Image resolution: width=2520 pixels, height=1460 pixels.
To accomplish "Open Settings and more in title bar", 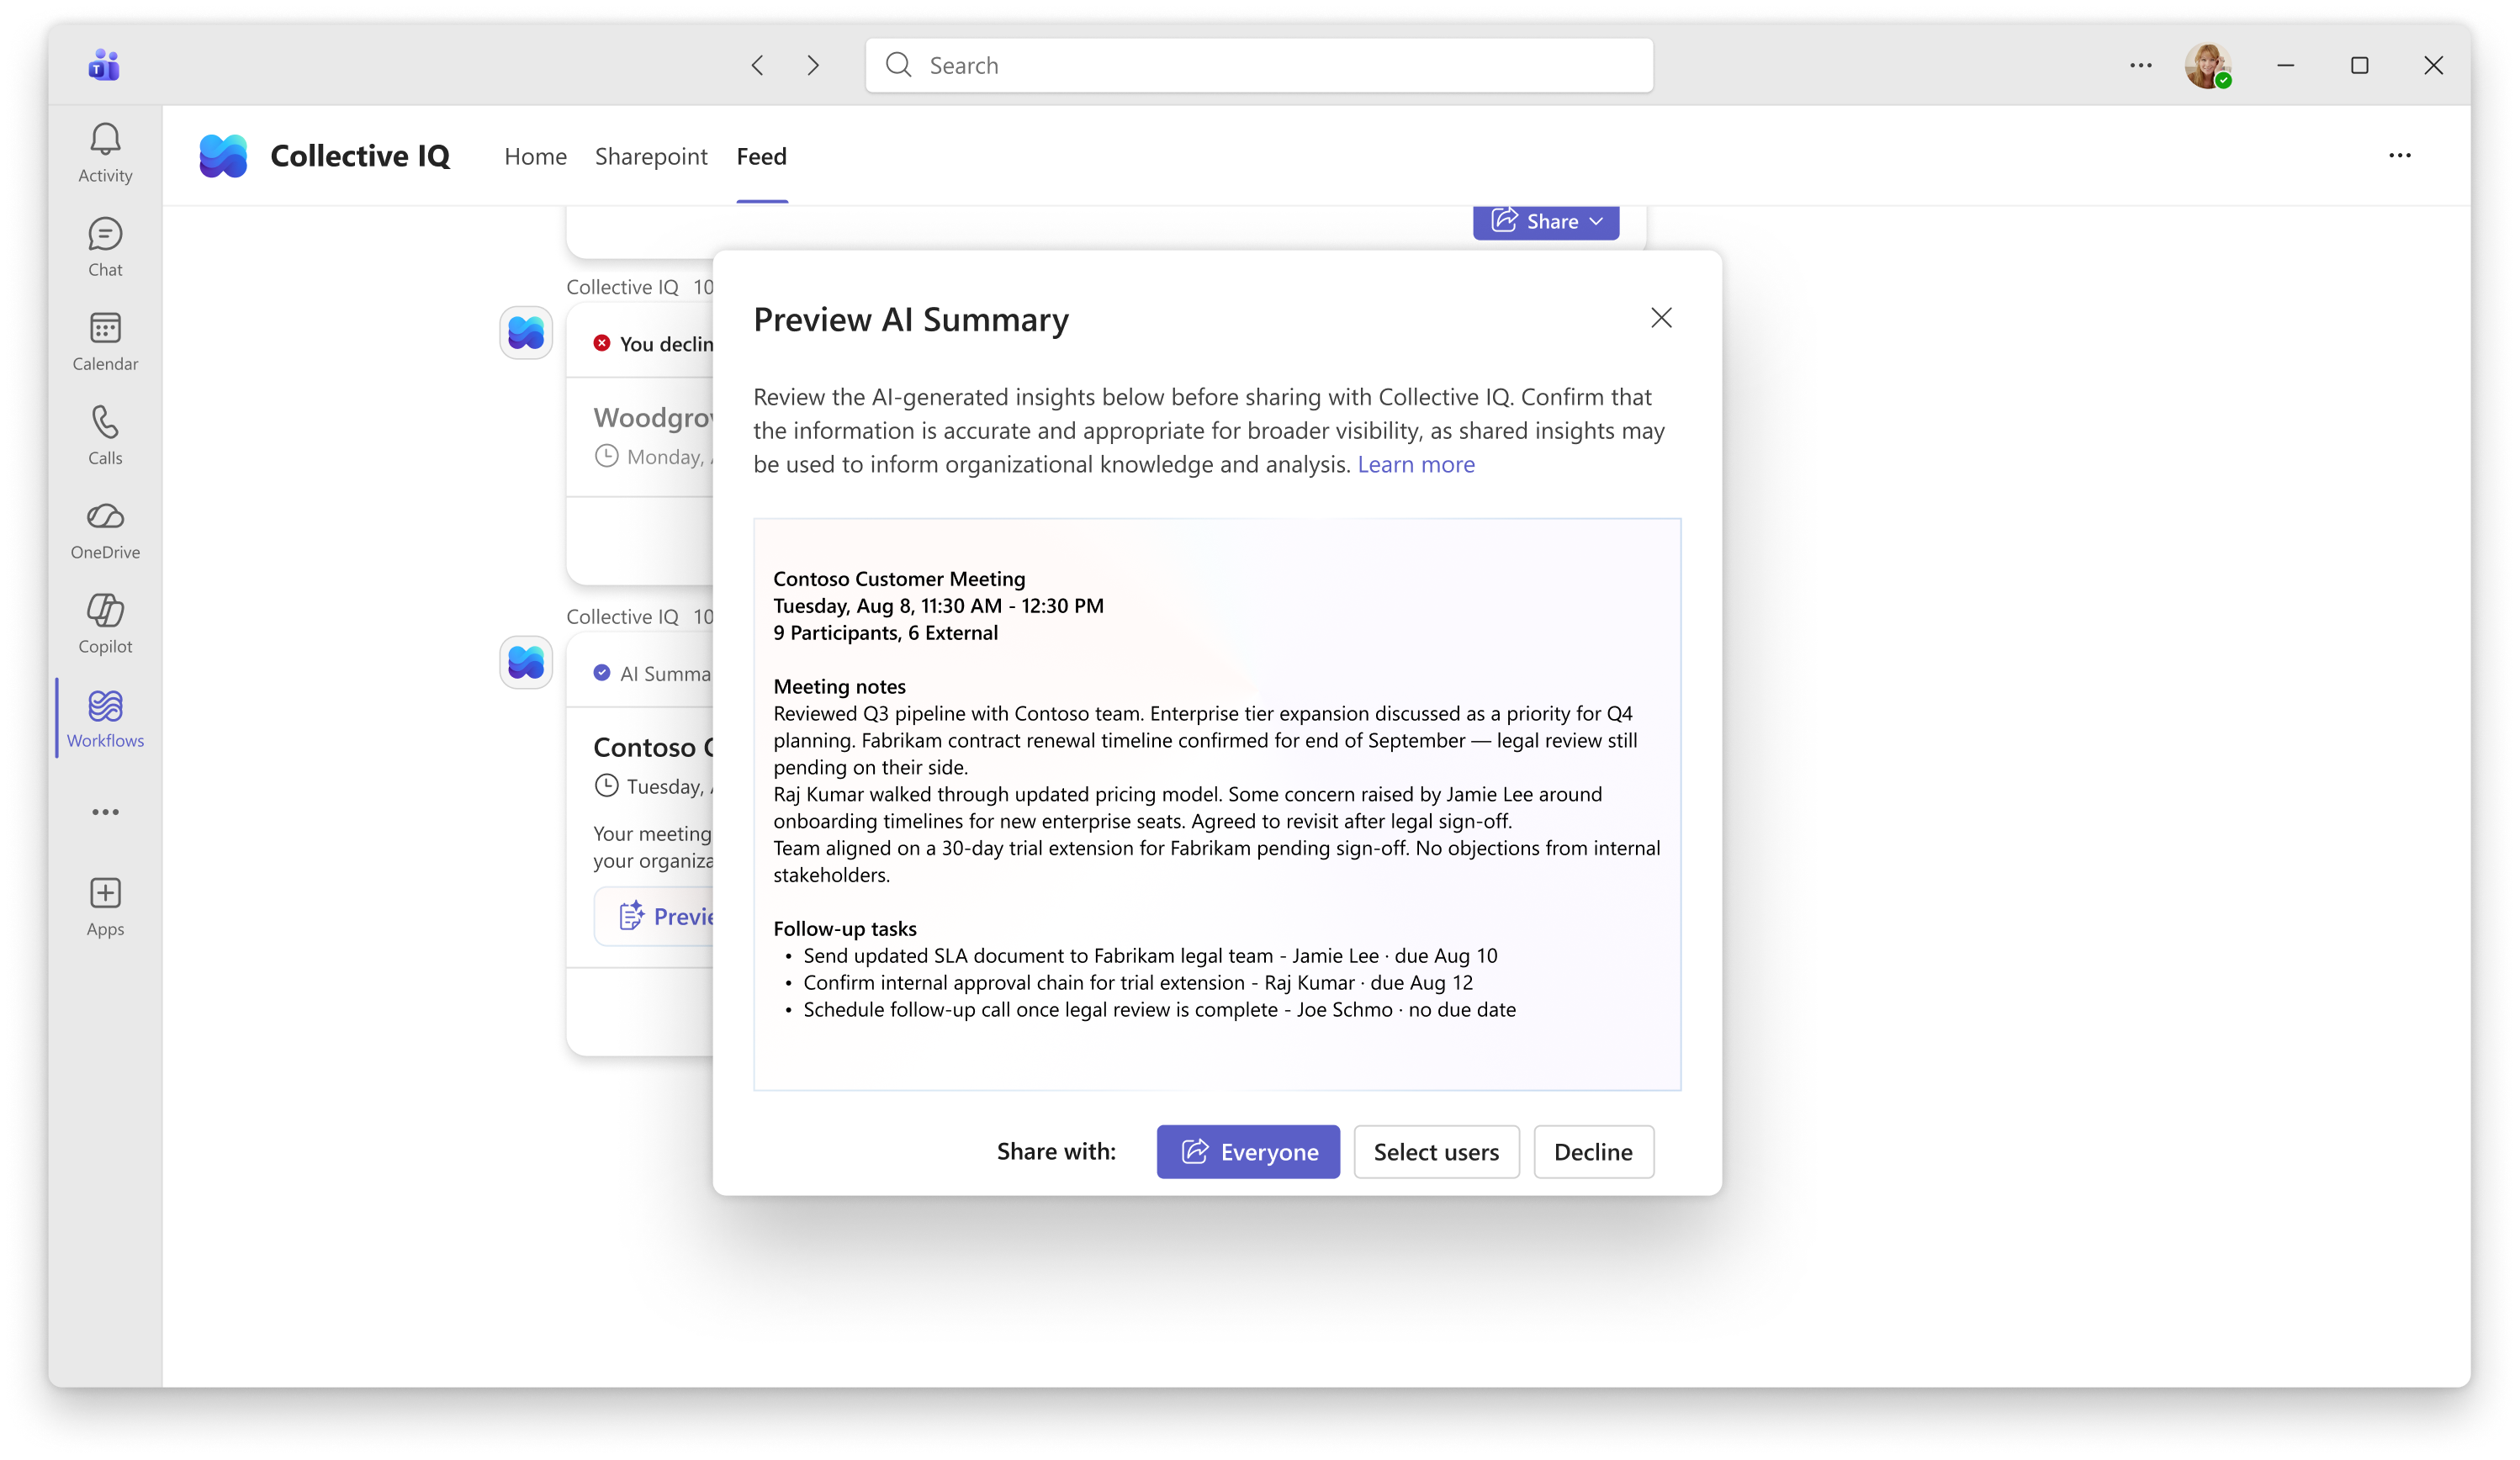I will [2141, 65].
